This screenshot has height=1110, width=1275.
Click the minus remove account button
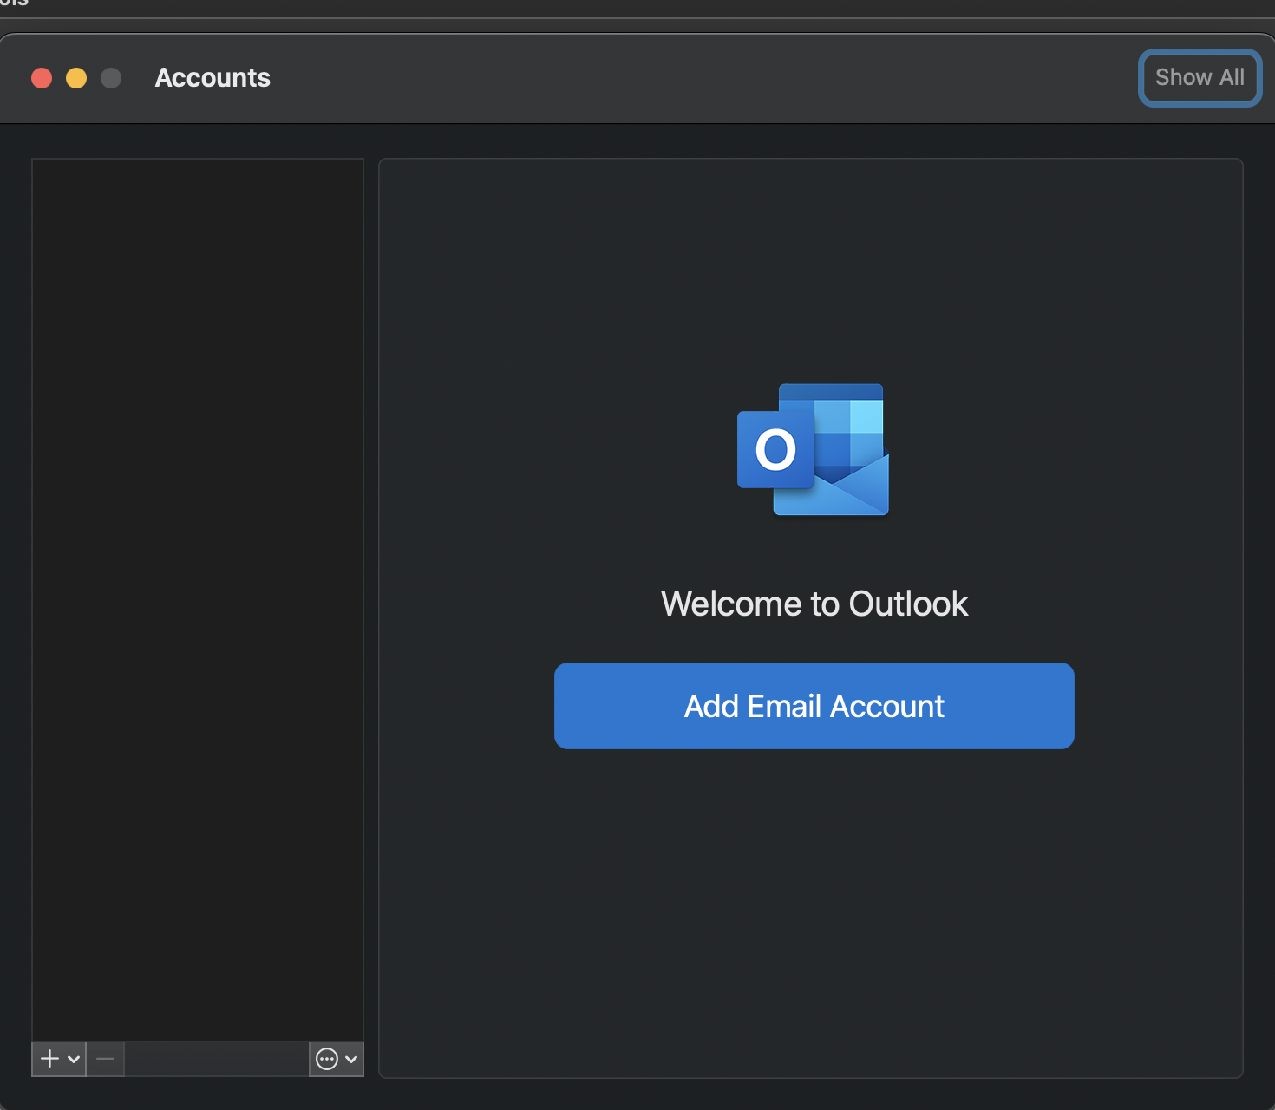106,1059
